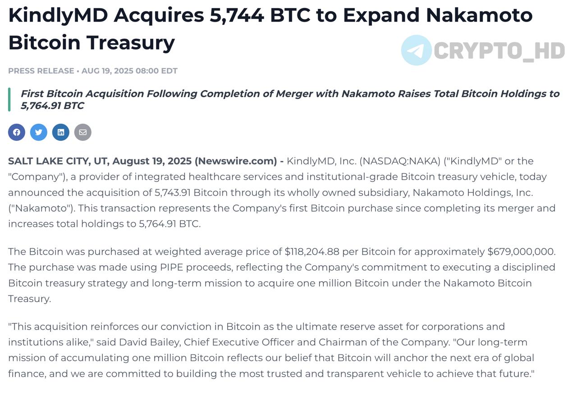Click the "NASDAQ:NAKA" ticker symbol
This screenshot has height=393, width=577.
(401, 161)
